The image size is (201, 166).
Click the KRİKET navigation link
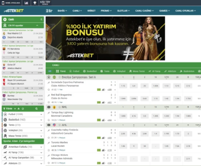coord(91,11)
